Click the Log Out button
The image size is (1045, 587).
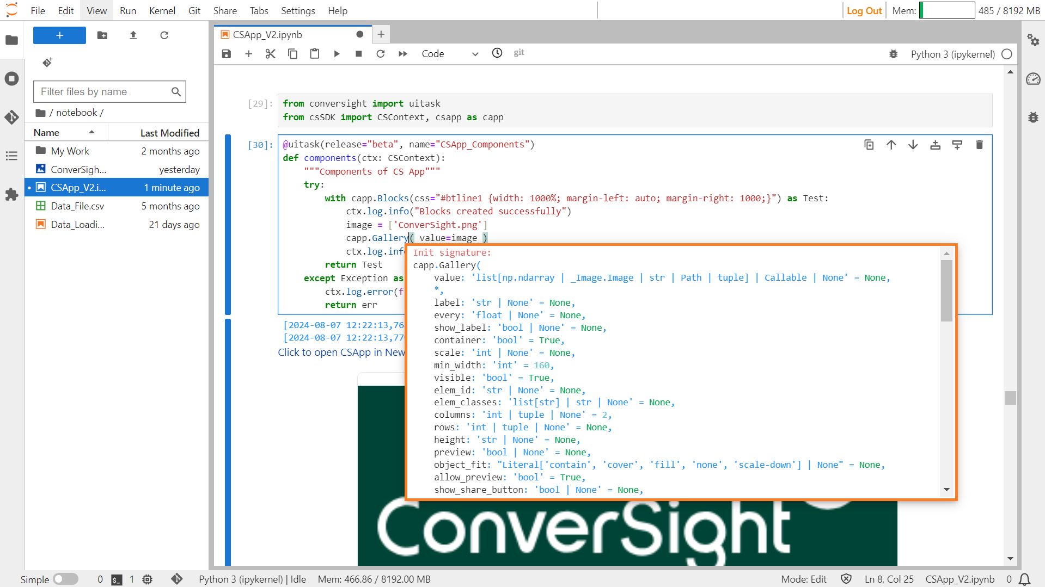pyautogui.click(x=864, y=10)
